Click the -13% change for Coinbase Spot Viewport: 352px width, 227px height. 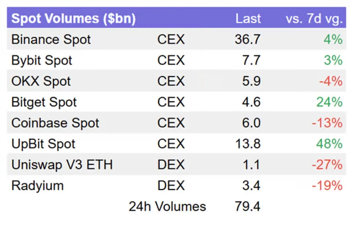pos(327,123)
